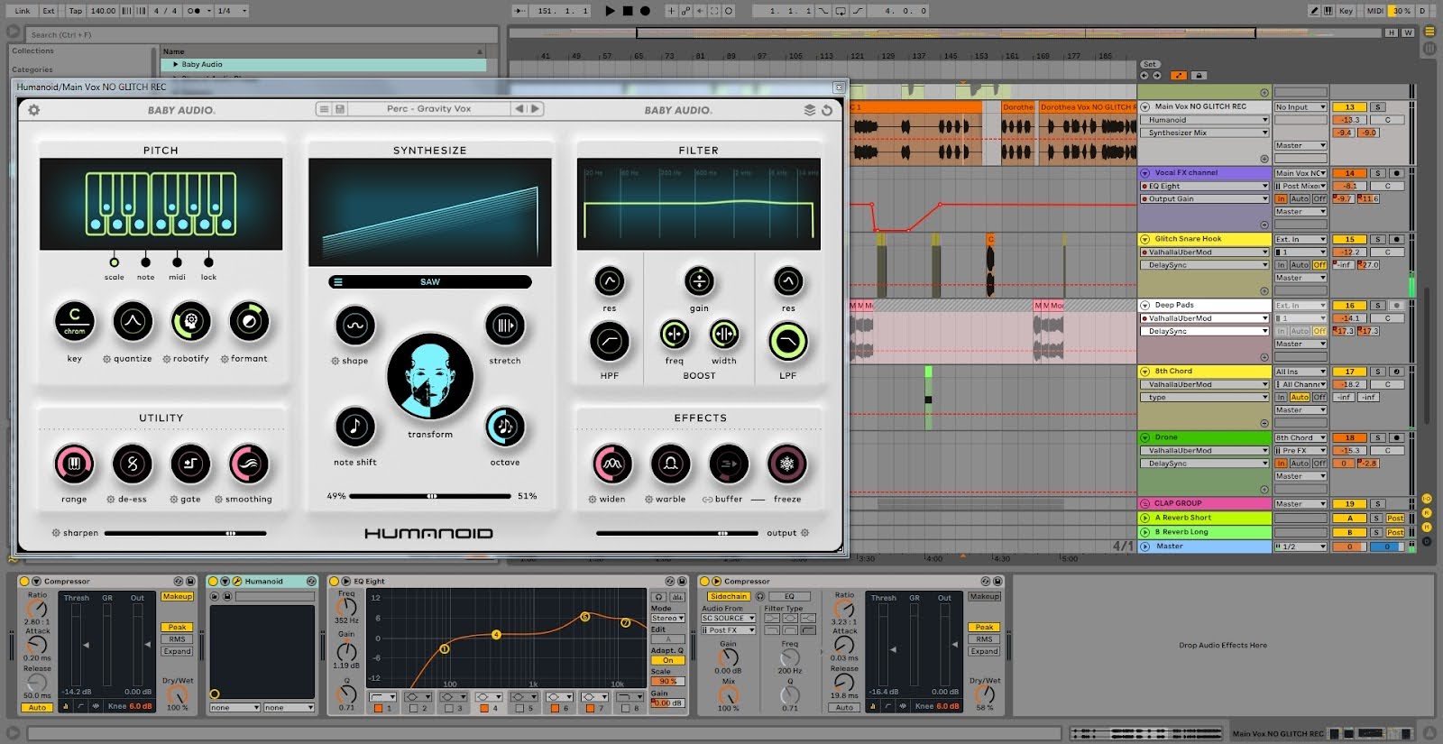Toggle the lock pitch mode switch

208,262
